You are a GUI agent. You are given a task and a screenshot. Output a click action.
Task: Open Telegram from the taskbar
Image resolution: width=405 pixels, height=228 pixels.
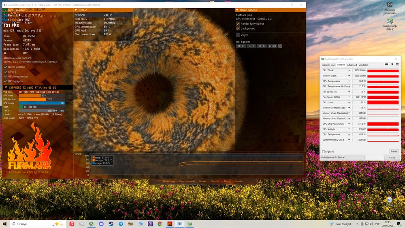point(121,224)
